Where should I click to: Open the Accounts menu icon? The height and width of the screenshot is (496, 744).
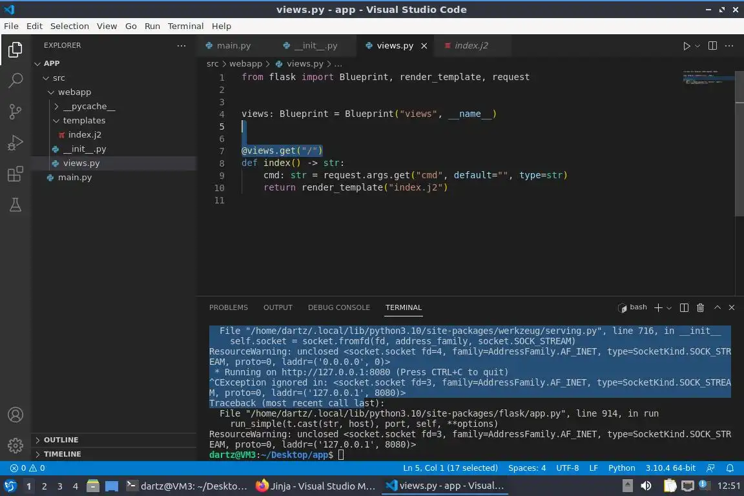click(x=15, y=415)
